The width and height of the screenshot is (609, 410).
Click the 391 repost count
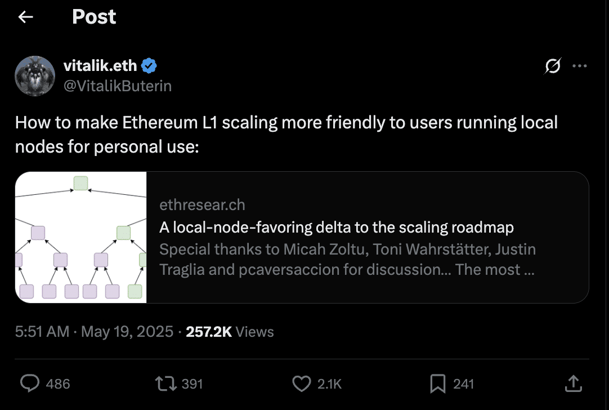pyautogui.click(x=192, y=384)
